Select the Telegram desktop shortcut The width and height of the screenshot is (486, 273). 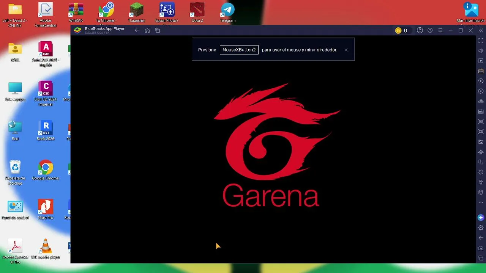coord(228,13)
